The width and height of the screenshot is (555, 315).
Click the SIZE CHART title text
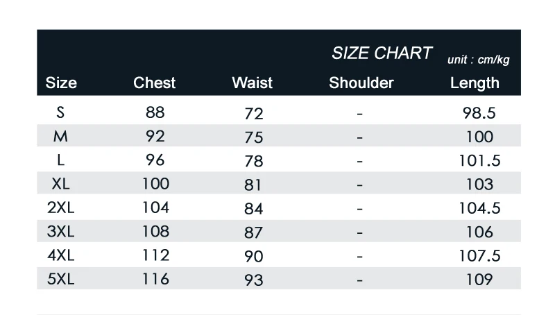tap(382, 53)
